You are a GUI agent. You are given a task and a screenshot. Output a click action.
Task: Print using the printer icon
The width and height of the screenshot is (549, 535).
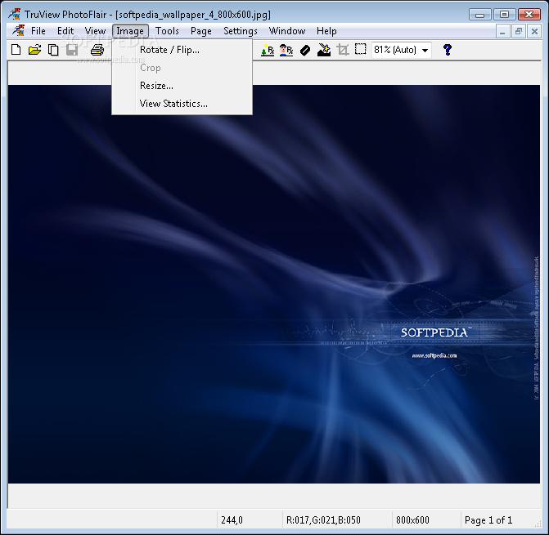[x=97, y=50]
